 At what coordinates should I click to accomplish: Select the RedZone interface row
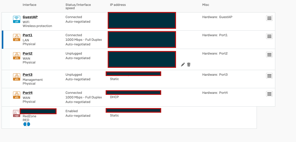click(129, 118)
